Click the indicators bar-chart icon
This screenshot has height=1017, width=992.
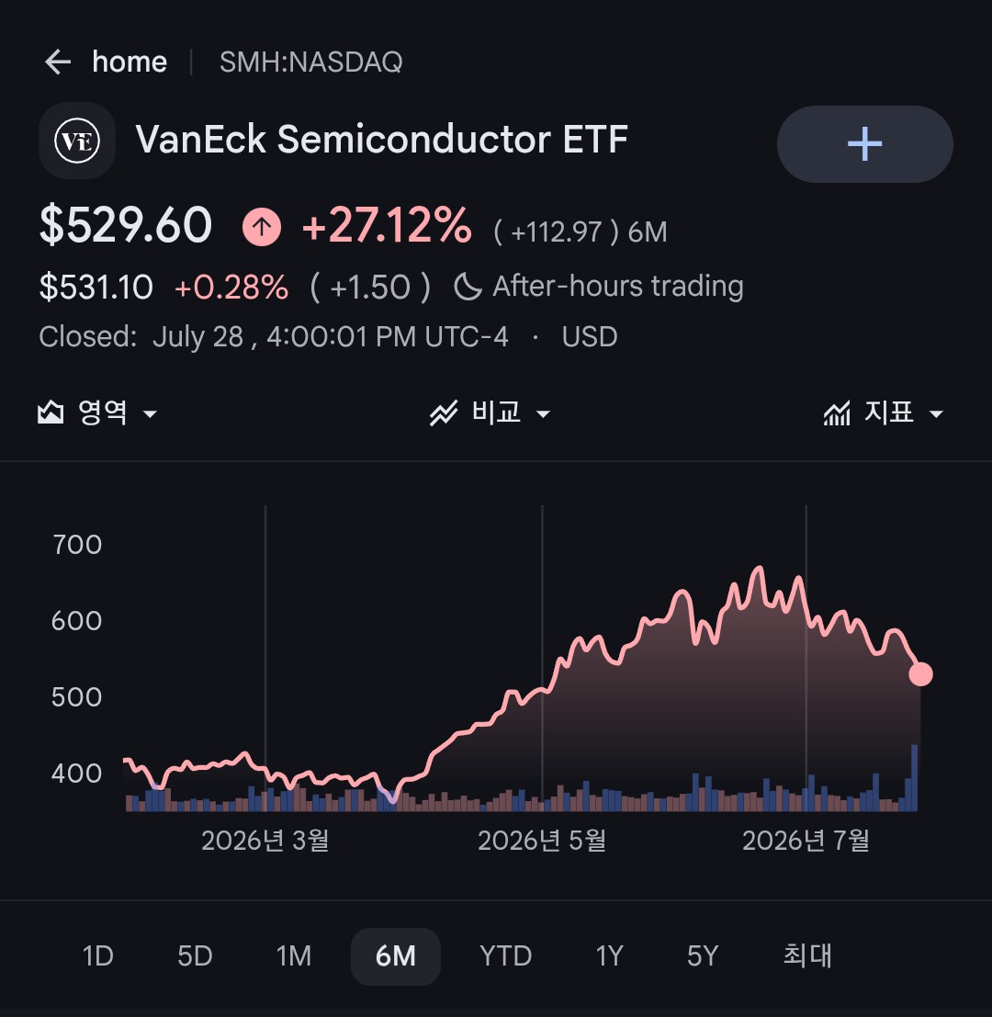coord(837,413)
